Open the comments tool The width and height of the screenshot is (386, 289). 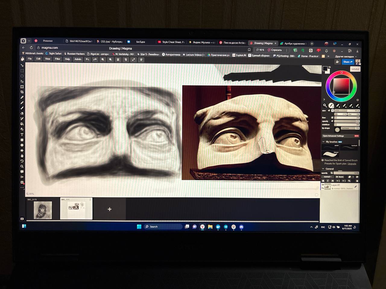[x=22, y=172]
